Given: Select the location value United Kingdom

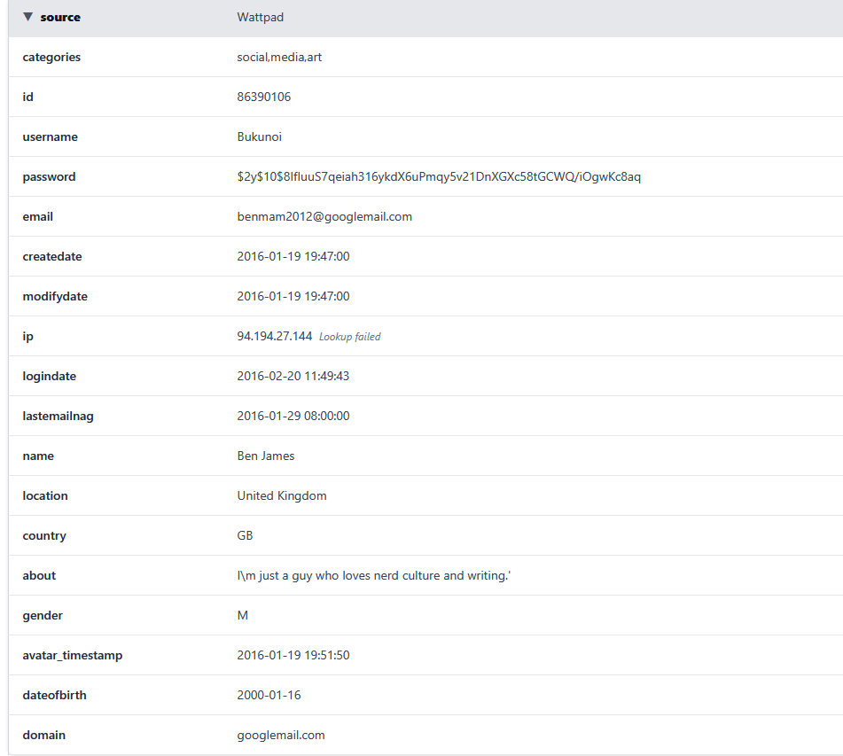Looking at the screenshot, I should pos(282,495).
